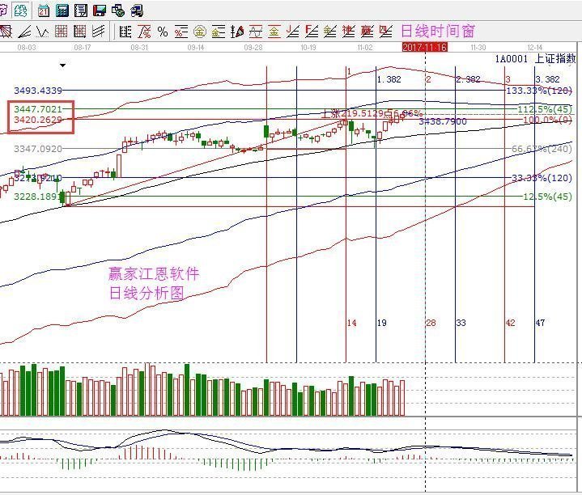Click the floppy disk save icon
Viewport: 582px width, 495px height.
99,11
